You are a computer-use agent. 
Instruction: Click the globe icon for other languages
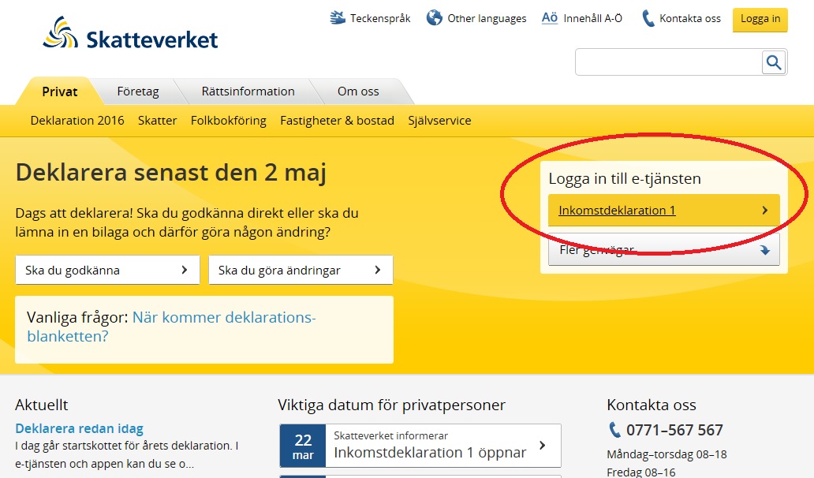coord(434,17)
